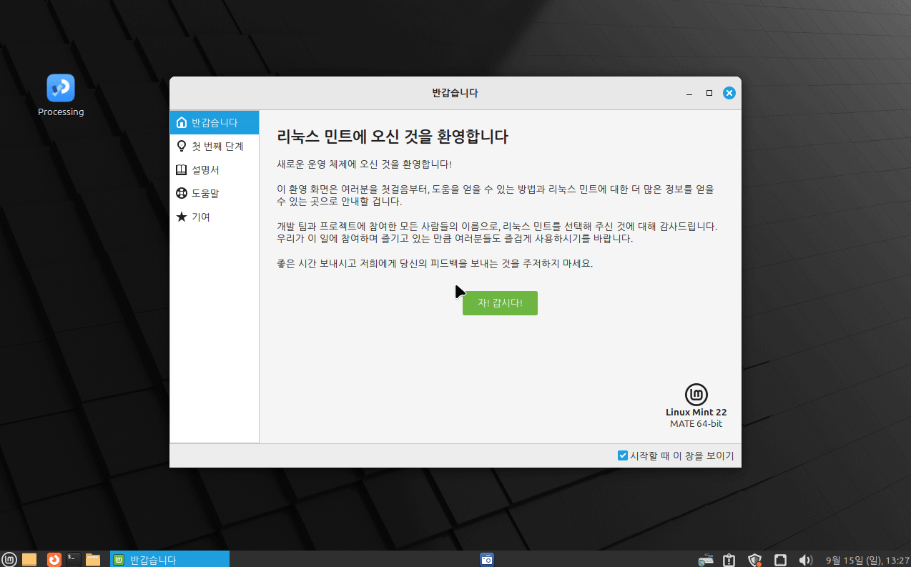
Task: Switch to the 기여 section
Action: pos(214,217)
